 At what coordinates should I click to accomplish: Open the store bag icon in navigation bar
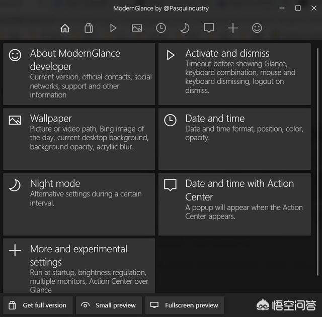89,28
